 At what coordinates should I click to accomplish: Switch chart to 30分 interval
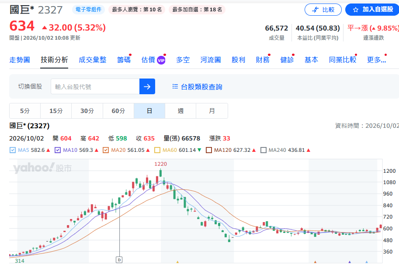pos(87,111)
